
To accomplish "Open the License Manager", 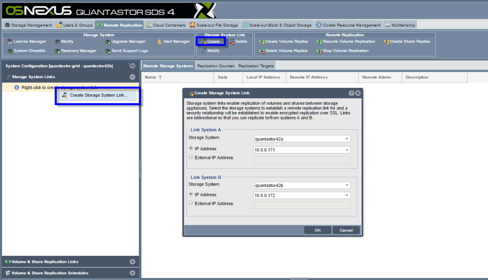I will pos(27,41).
